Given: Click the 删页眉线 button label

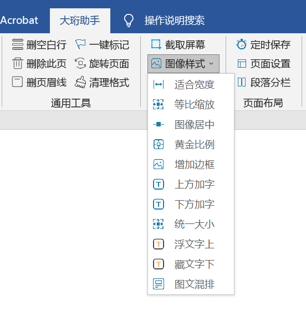Looking at the screenshot, I should [47, 82].
